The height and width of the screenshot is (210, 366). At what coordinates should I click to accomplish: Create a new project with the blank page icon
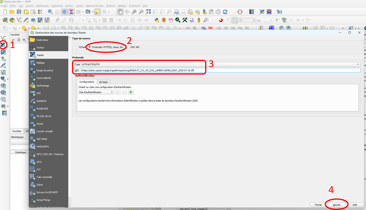tap(5, 12)
